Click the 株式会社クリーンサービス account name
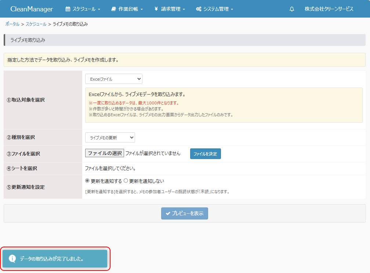The image size is (370, 273). coord(329,9)
